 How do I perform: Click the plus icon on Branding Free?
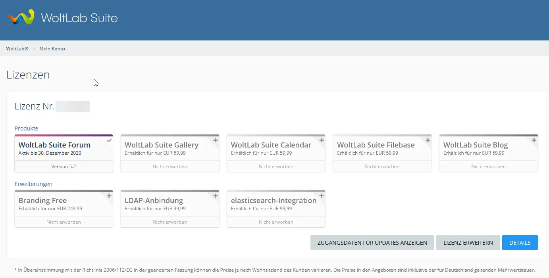point(109,196)
